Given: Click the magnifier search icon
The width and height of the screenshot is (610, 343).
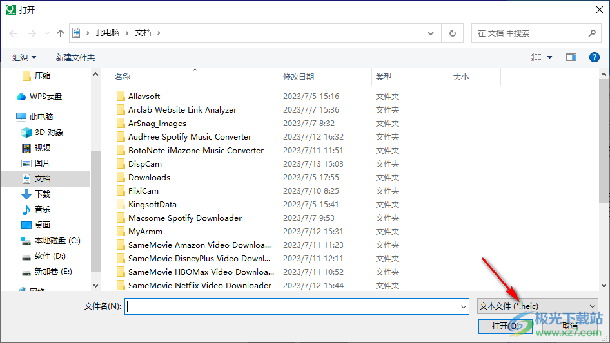Looking at the screenshot, I should (592, 33).
